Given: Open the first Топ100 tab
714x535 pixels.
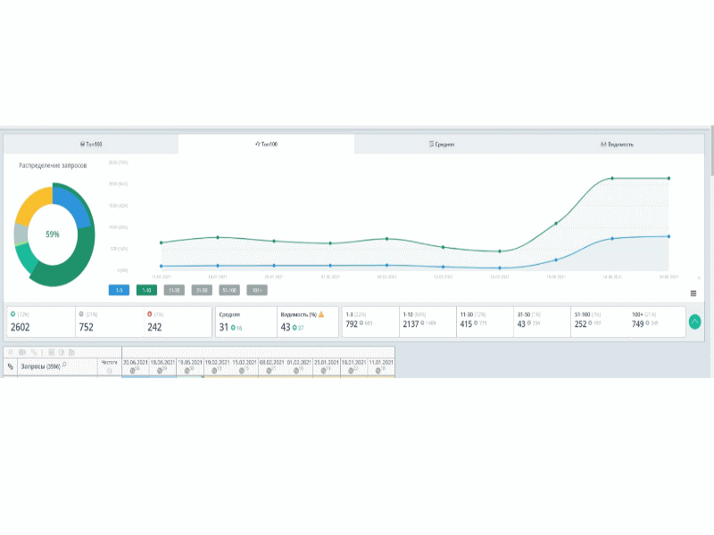Looking at the screenshot, I should pyautogui.click(x=91, y=144).
